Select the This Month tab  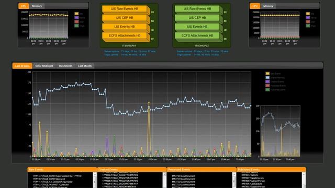65,66
